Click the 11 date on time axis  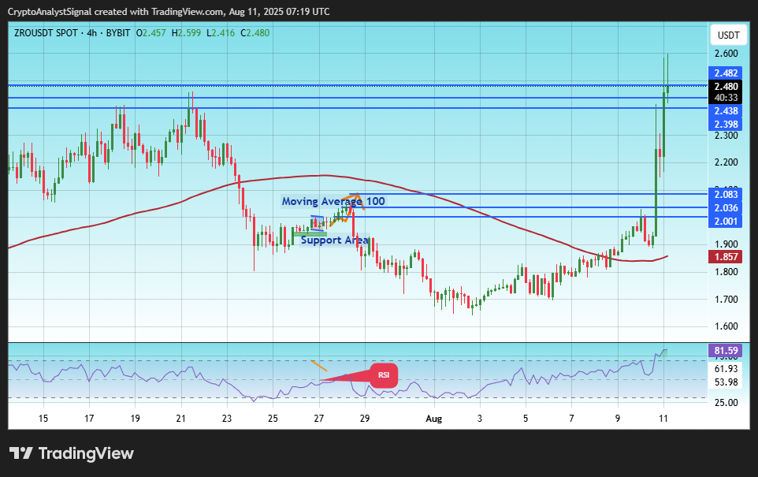(x=663, y=419)
